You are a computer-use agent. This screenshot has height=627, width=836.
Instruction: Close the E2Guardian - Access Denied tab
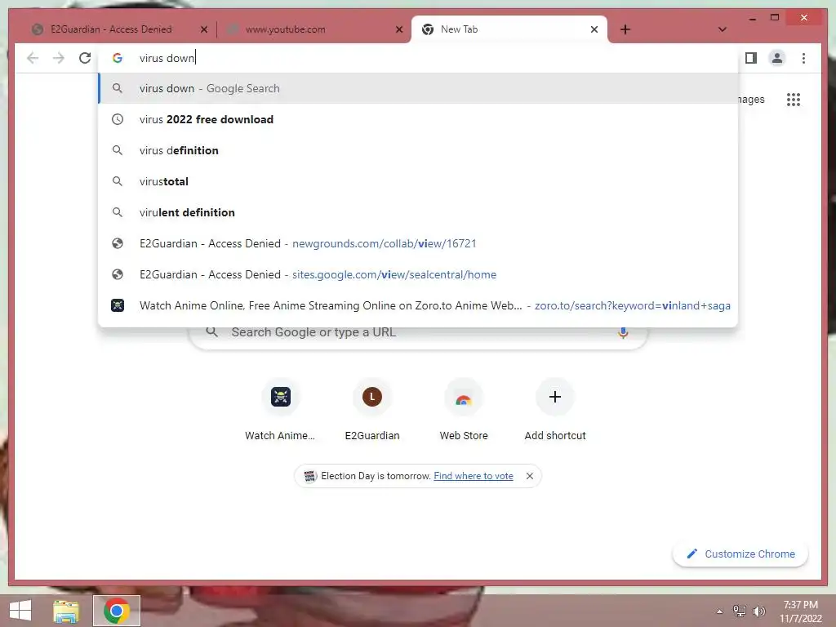click(x=203, y=29)
